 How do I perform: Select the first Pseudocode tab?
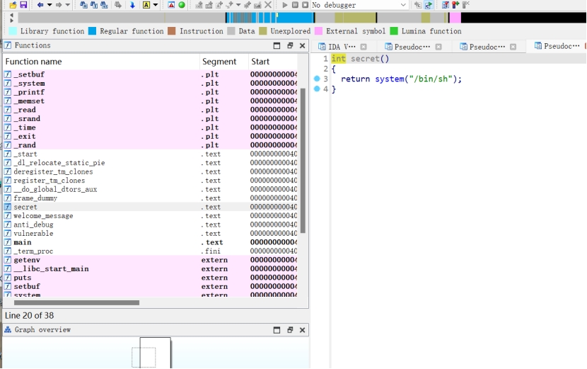click(410, 47)
